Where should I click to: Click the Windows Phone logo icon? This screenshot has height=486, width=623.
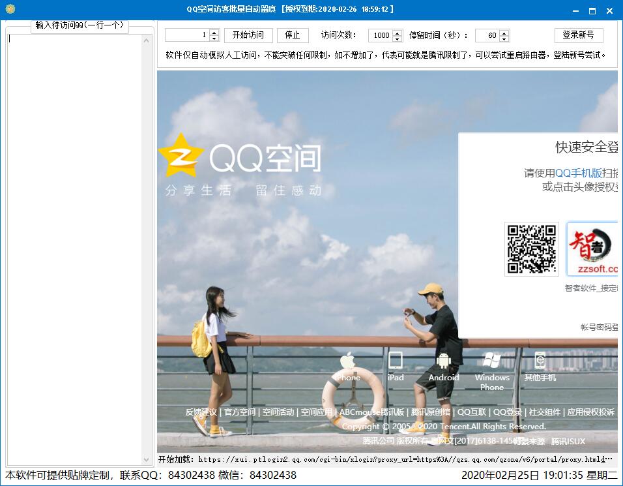click(491, 361)
